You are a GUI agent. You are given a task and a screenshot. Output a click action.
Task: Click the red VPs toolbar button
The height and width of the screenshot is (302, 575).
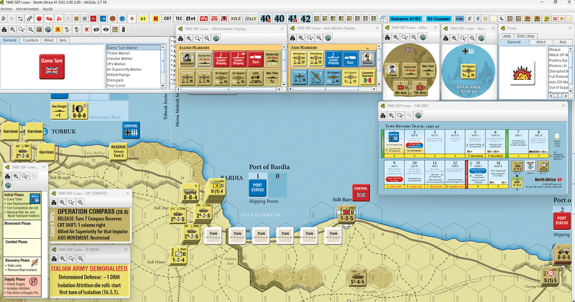point(204,19)
